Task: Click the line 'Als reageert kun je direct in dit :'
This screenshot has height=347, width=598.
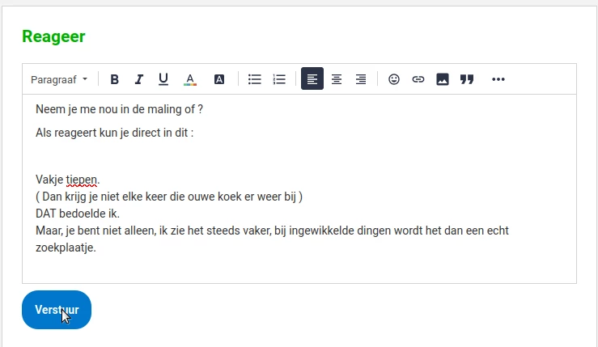Action: (114, 133)
